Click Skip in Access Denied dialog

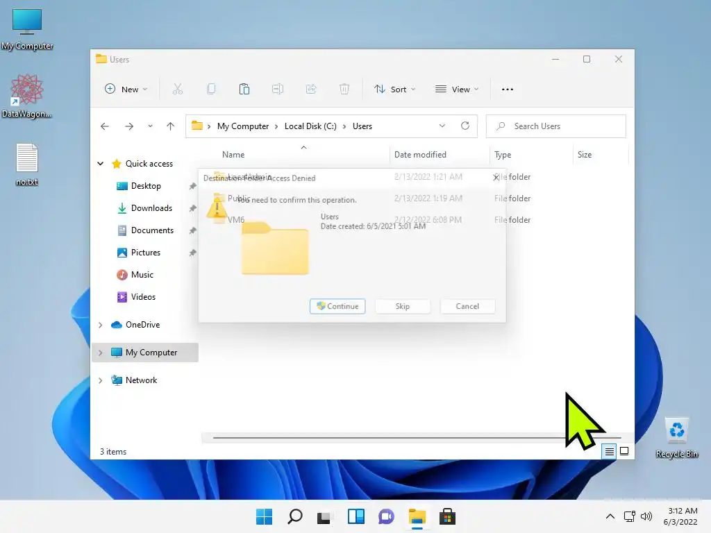403,306
